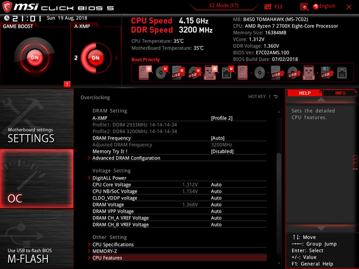The image size is (359, 269).
Task: Close the BIOS with the red X
Action: tap(349, 7)
